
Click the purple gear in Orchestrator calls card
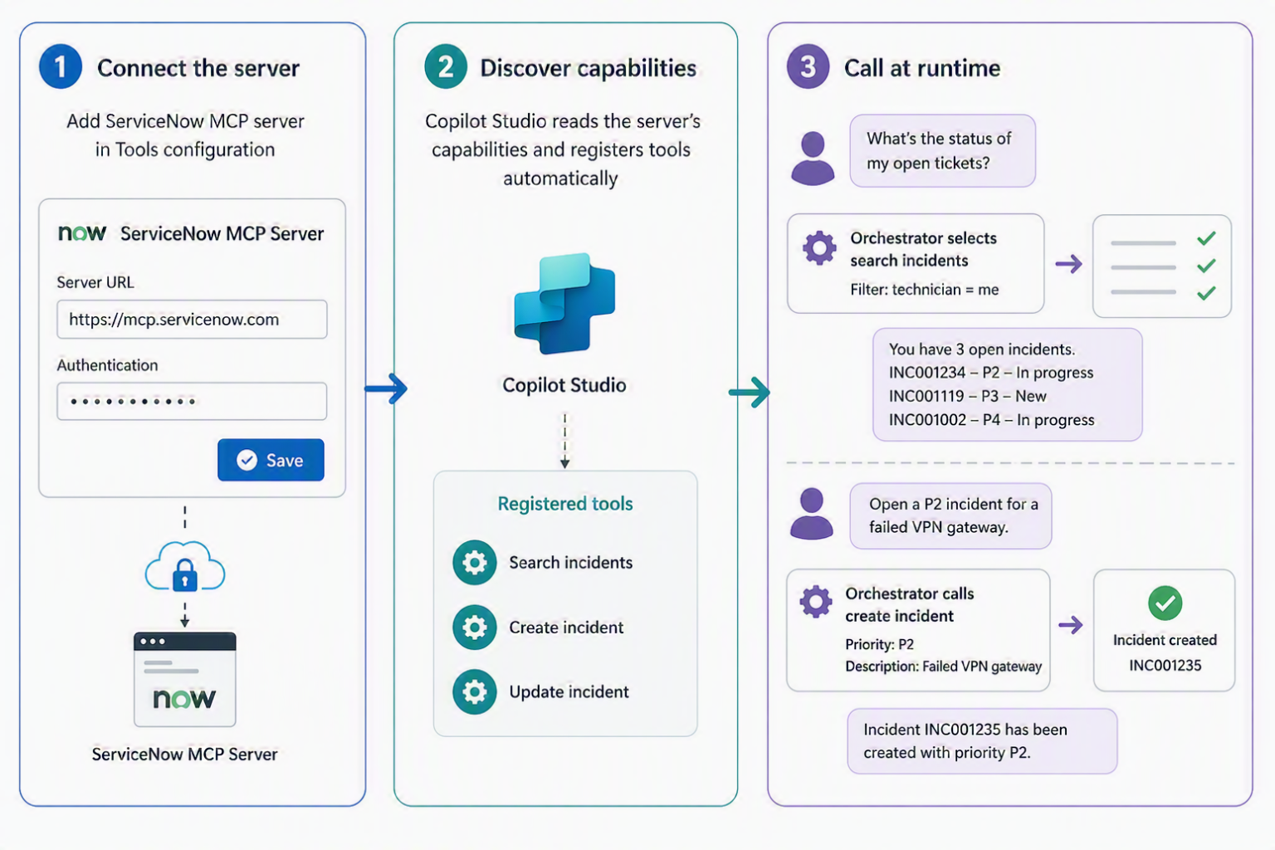(815, 602)
